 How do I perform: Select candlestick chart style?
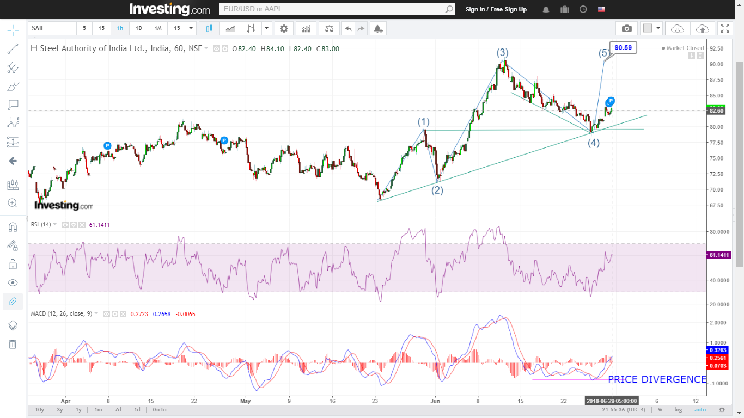point(209,28)
